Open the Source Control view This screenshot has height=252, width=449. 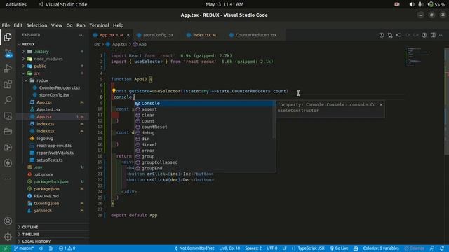8,53
